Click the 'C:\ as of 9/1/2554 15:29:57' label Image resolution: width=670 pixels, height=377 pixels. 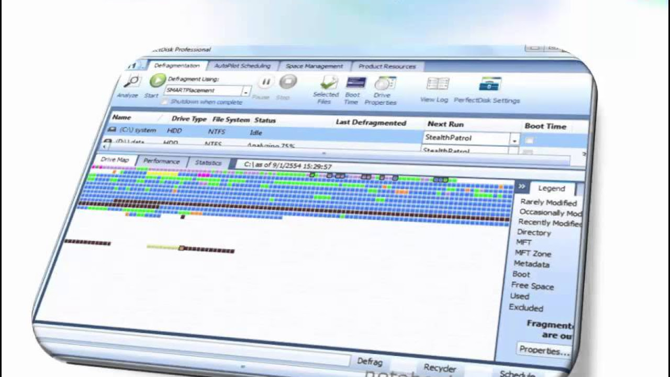tap(288, 165)
